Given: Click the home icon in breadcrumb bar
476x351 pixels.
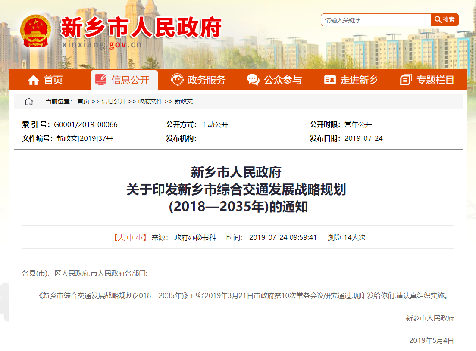Looking at the screenshot, I should 29,102.
